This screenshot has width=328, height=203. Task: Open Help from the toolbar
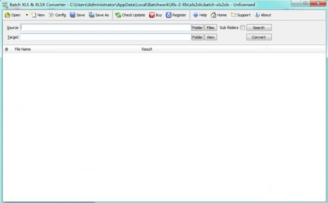pyautogui.click(x=200, y=15)
